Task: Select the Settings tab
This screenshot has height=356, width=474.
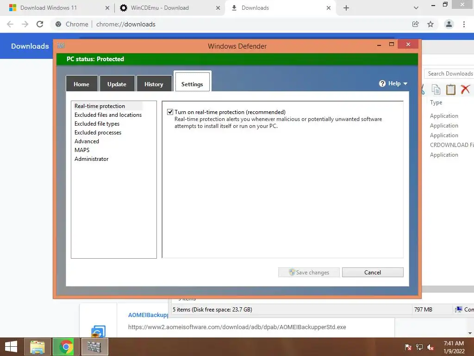Action: [x=192, y=82]
